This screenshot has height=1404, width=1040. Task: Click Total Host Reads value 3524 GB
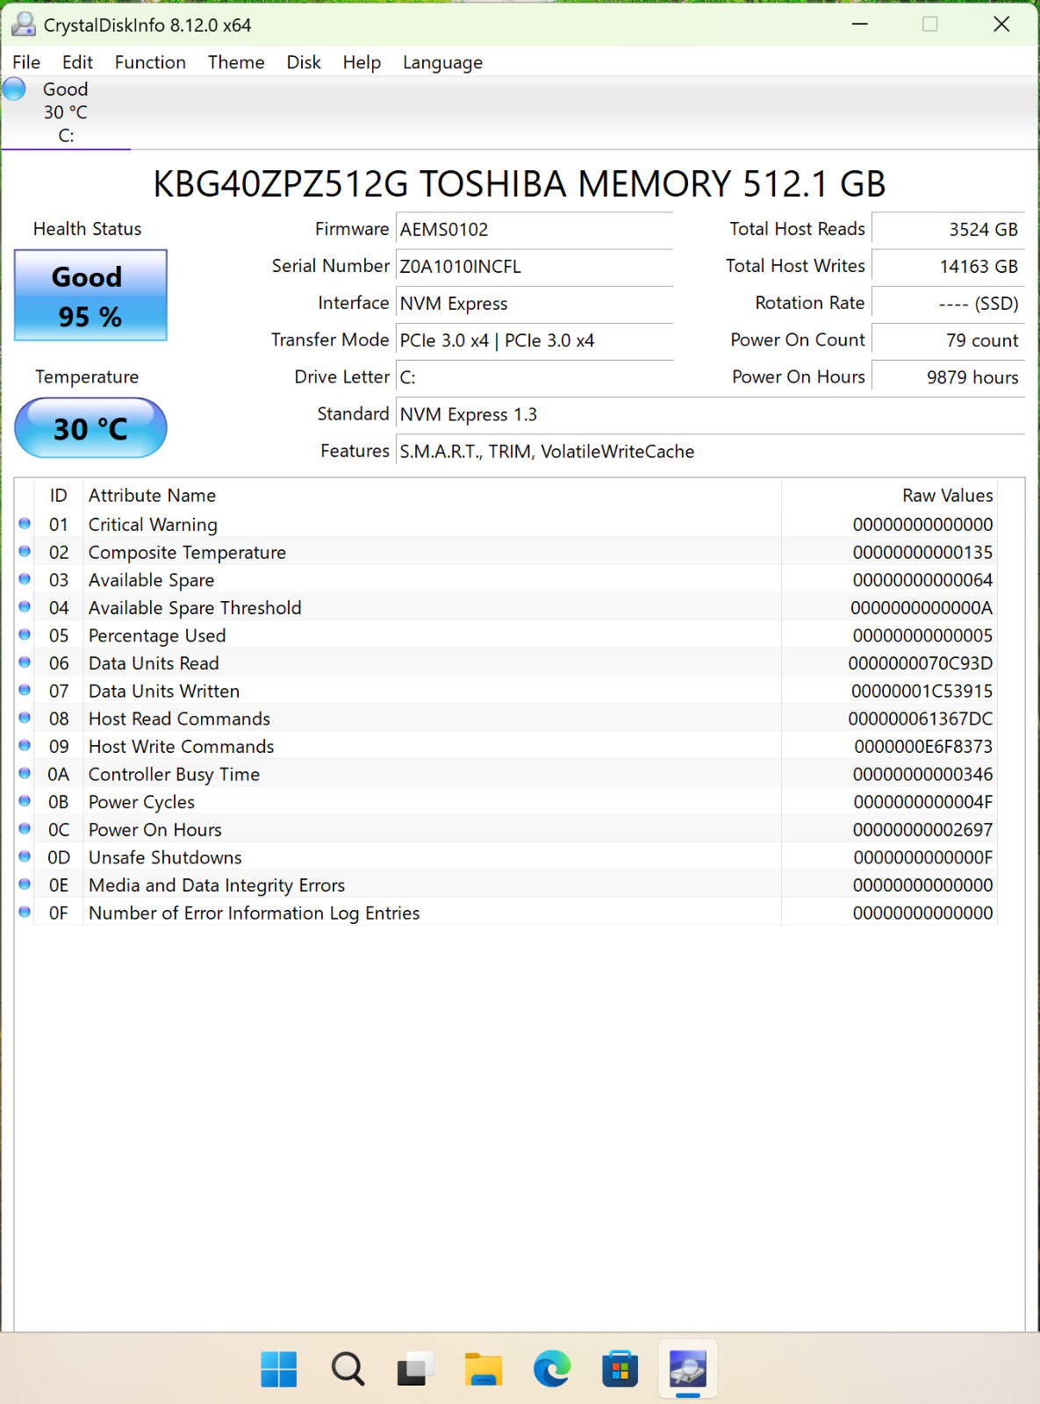pos(948,230)
